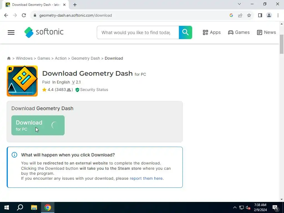Image resolution: width=284 pixels, height=213 pixels.
Task: Open the Windows Start menu
Action: [7, 207]
